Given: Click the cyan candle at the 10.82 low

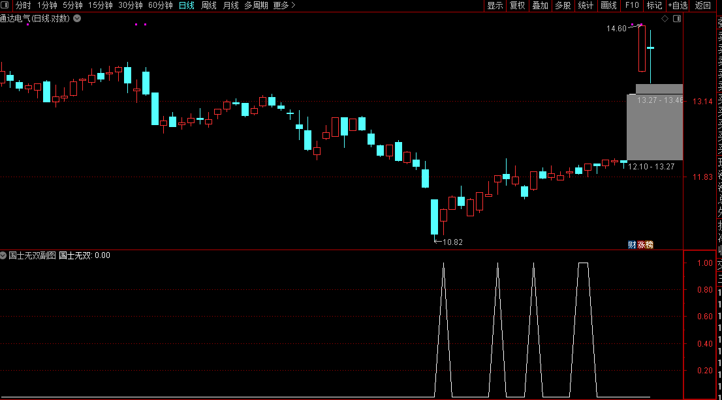Looking at the screenshot, I should click(434, 217).
